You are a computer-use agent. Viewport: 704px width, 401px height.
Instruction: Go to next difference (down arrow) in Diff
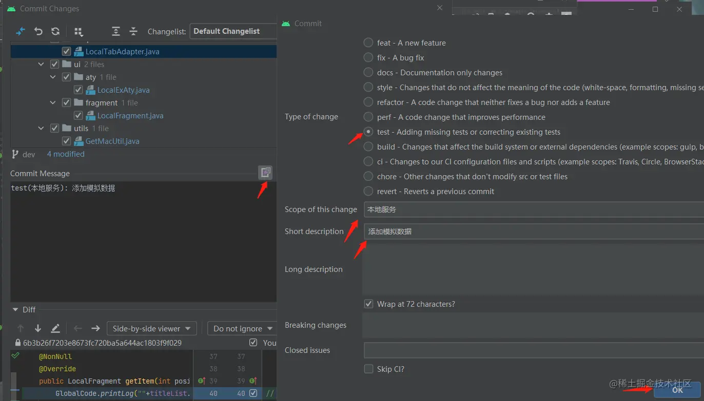pos(38,328)
